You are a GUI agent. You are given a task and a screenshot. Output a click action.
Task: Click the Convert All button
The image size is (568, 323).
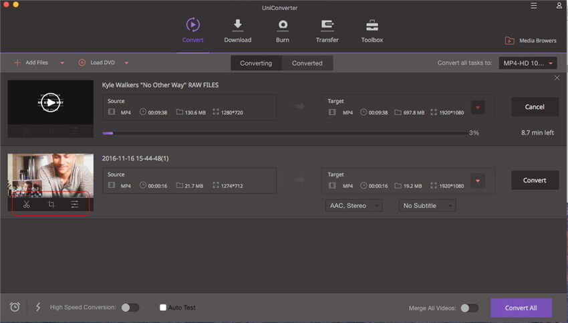521,308
